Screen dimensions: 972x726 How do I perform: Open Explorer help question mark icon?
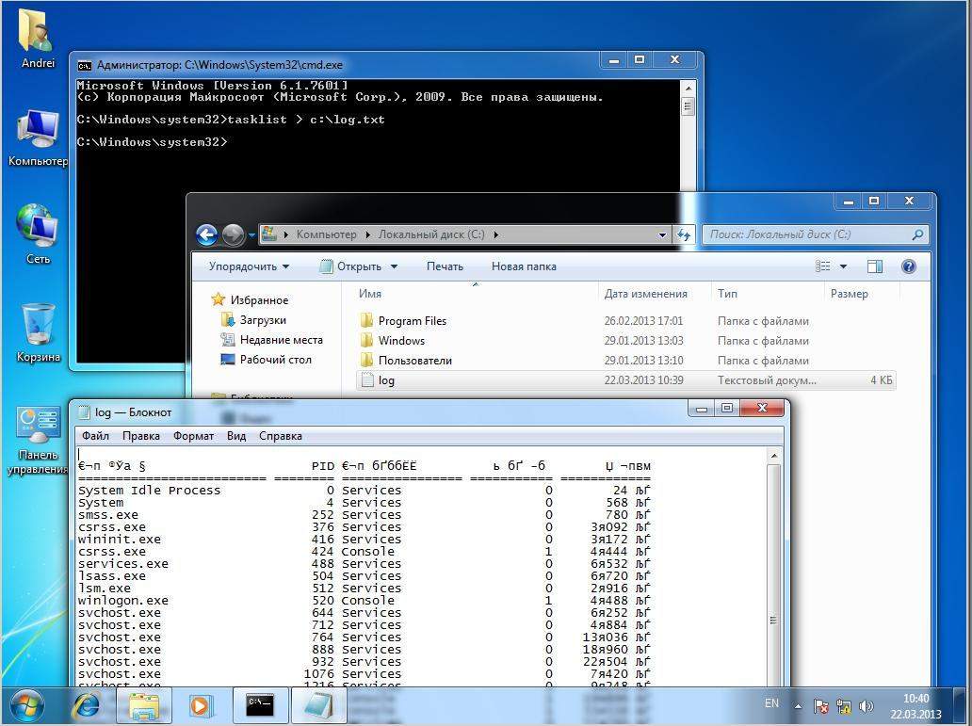(908, 266)
